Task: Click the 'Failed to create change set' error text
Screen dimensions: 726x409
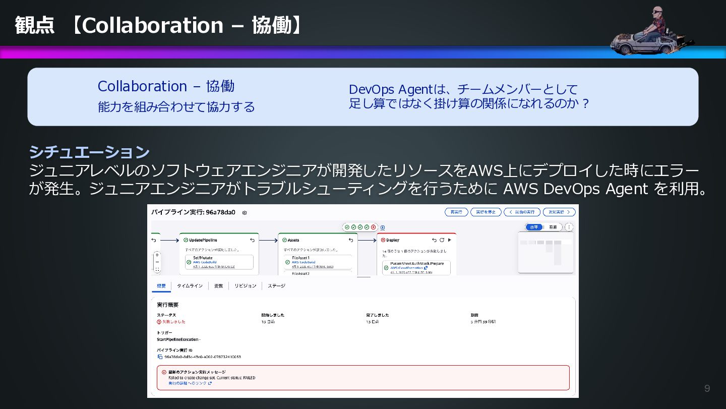Action: click(x=212, y=378)
